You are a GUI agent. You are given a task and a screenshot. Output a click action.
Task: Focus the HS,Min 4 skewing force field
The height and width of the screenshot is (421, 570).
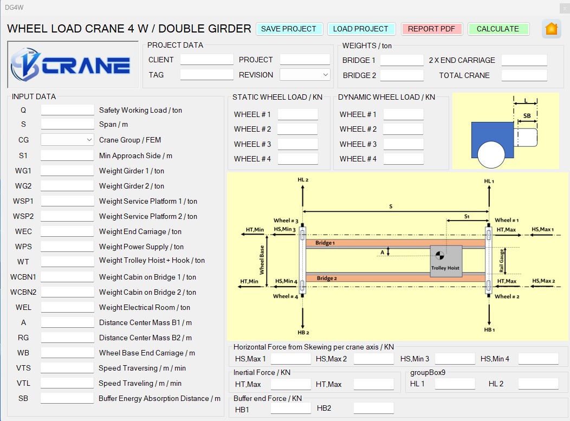click(x=539, y=359)
